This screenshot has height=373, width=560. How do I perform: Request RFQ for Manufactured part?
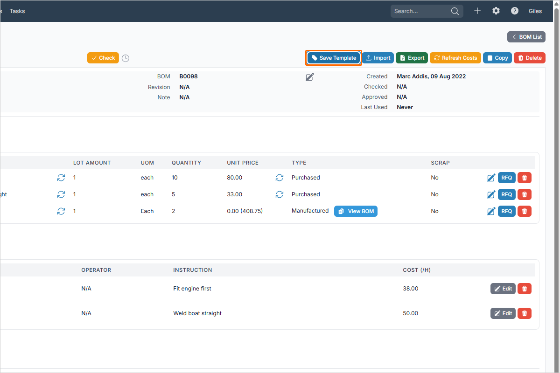[507, 211]
